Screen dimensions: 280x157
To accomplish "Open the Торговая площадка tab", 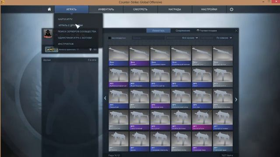I will click(207, 31).
